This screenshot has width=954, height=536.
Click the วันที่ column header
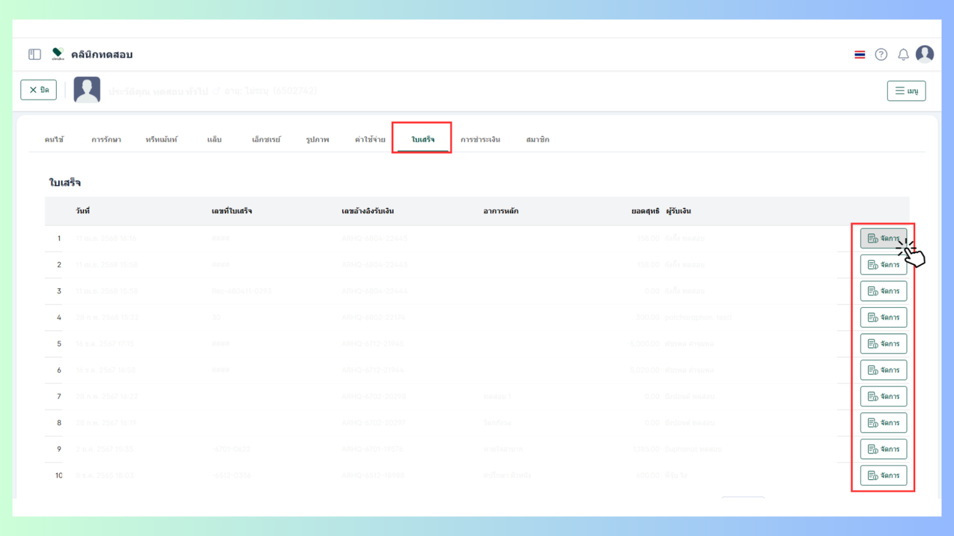pos(83,211)
